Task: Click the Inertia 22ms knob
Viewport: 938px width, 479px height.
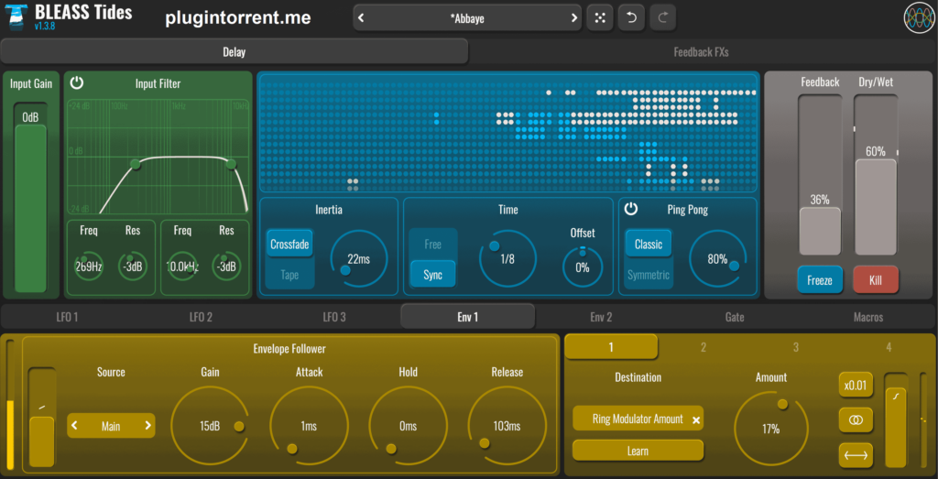Action: tap(359, 259)
